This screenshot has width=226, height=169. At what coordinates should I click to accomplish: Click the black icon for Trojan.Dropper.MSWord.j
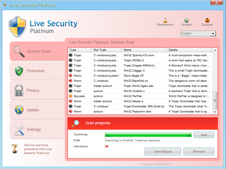click(71, 66)
